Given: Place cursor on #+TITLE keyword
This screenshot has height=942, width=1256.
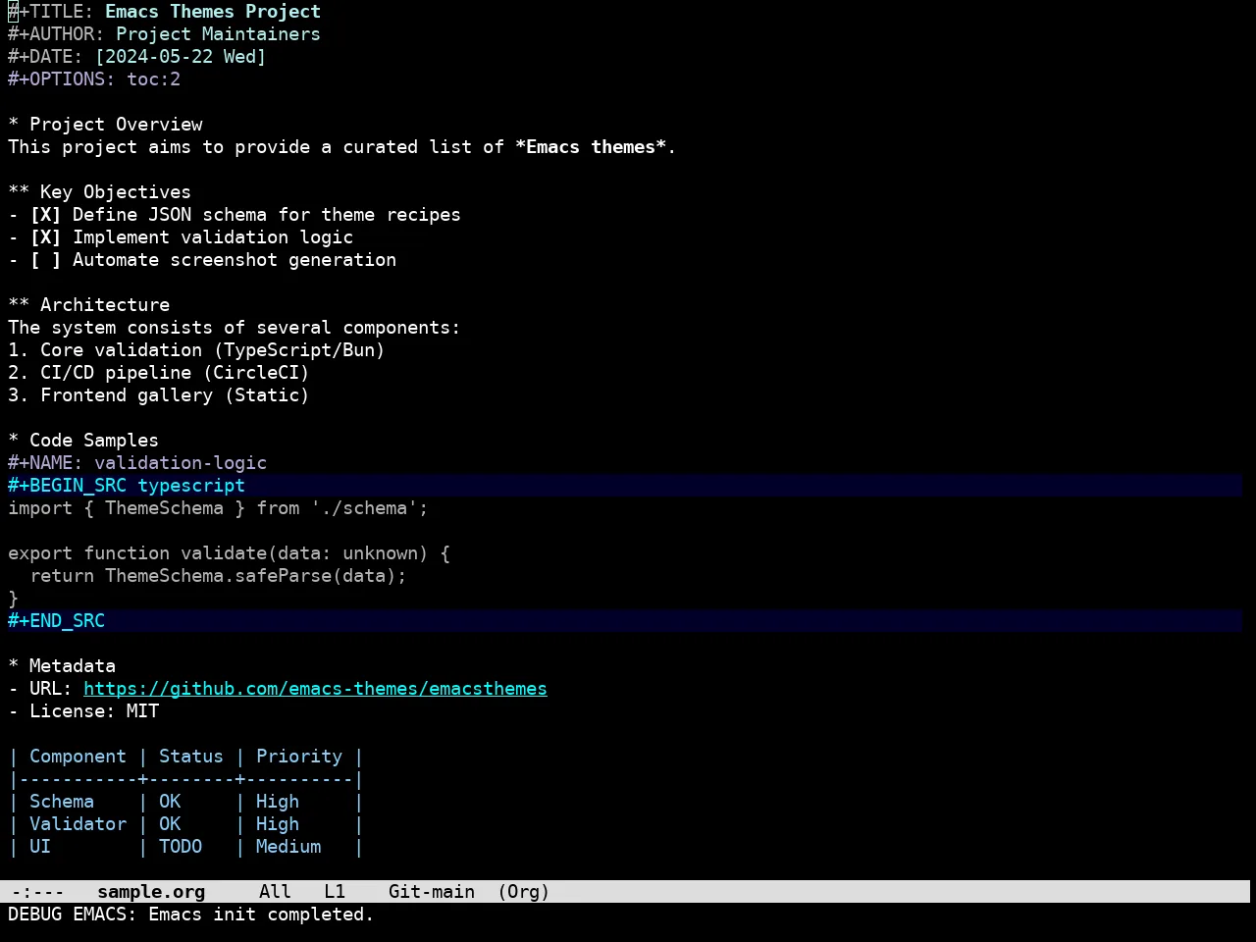Looking at the screenshot, I should (51, 12).
